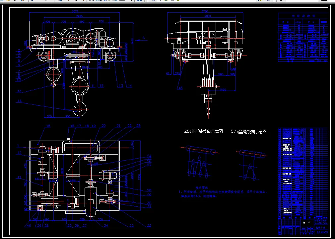Click the 1000 dimension near side-view hook
Image resolution: width=335 pixels, height=239 pixels.
pyautogui.click(x=223, y=89)
